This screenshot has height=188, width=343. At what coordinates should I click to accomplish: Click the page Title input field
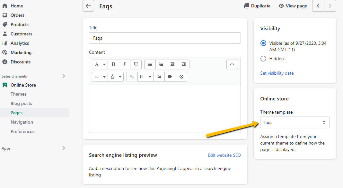coord(165,38)
